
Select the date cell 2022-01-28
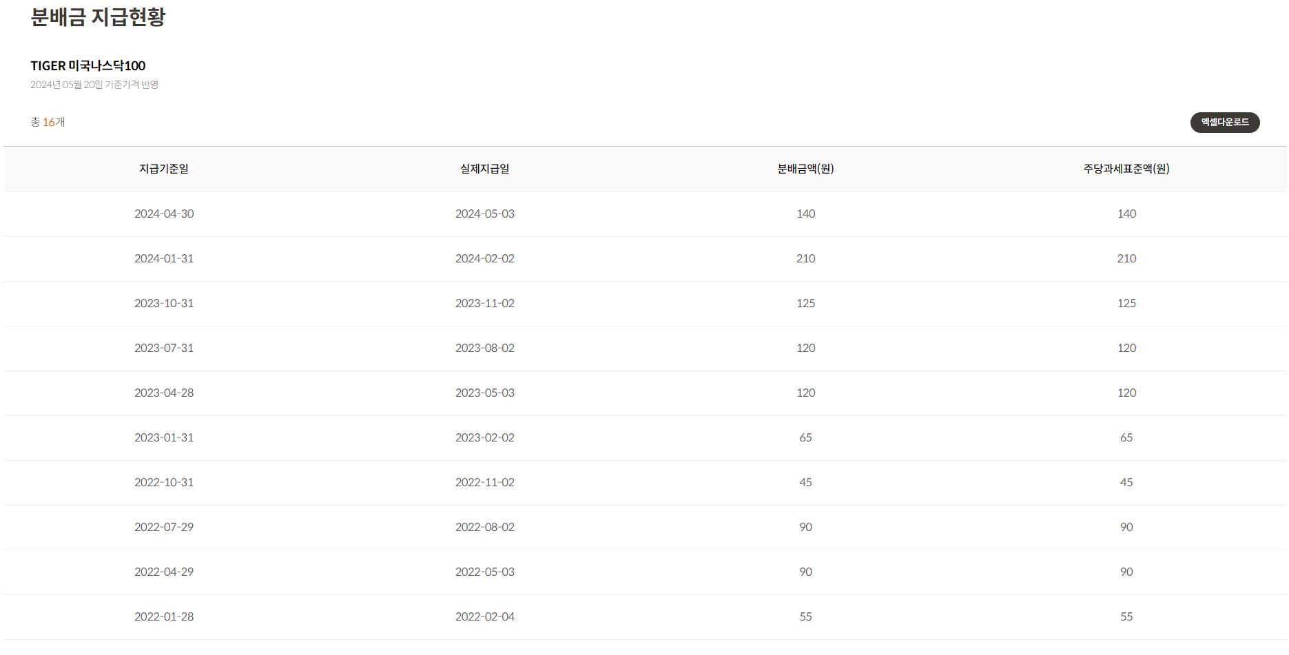[x=164, y=616]
